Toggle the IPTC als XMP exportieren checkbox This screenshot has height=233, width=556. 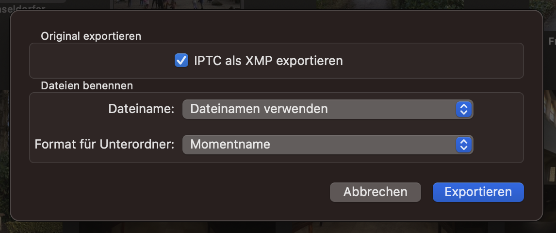[181, 61]
